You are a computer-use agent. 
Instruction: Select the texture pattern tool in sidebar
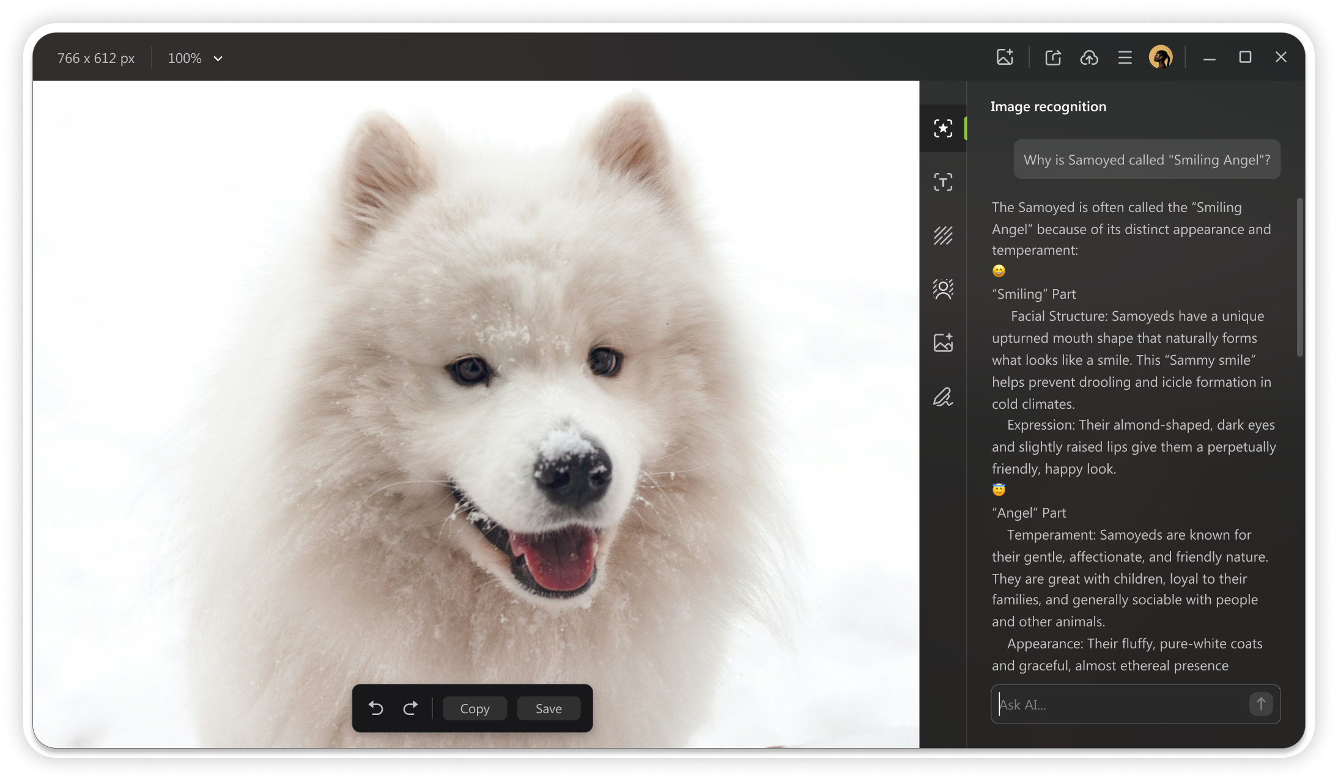point(943,235)
